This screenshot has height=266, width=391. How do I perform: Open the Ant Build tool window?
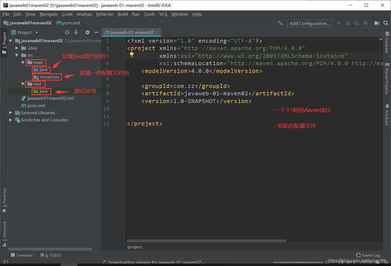(x=387, y=114)
